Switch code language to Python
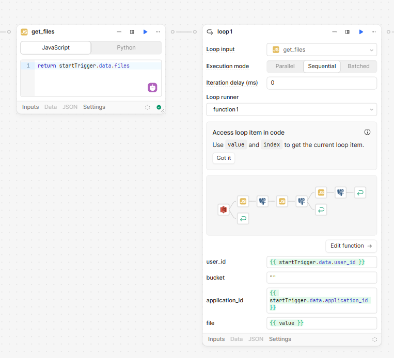 (x=126, y=47)
